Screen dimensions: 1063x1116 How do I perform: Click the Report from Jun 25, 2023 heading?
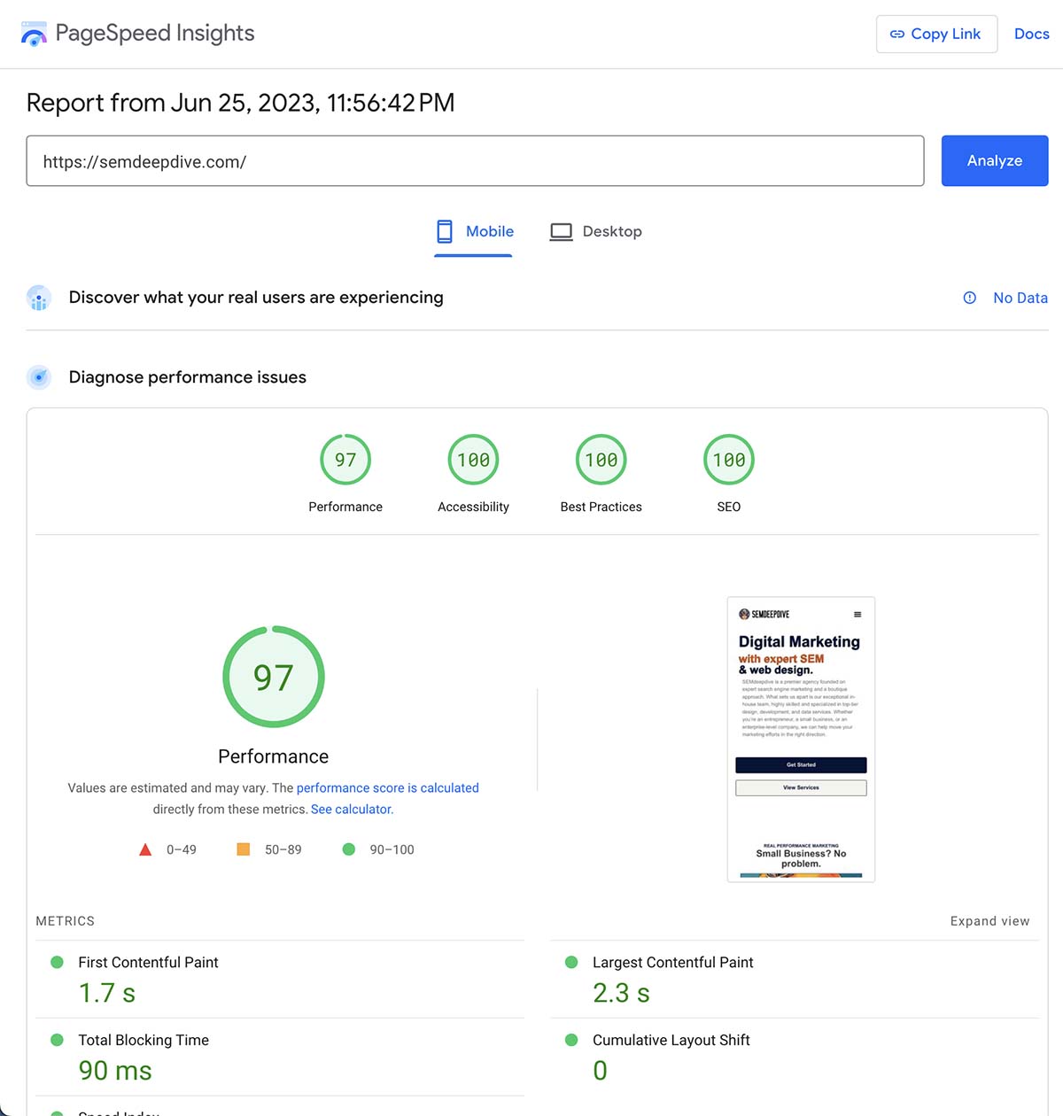coord(240,103)
